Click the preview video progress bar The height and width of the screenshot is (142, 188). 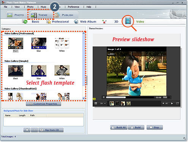click(x=130, y=97)
